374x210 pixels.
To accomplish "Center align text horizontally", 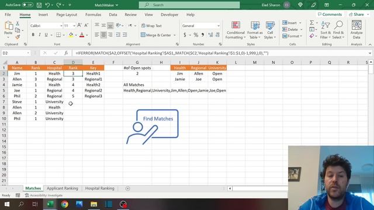I will (103, 35).
